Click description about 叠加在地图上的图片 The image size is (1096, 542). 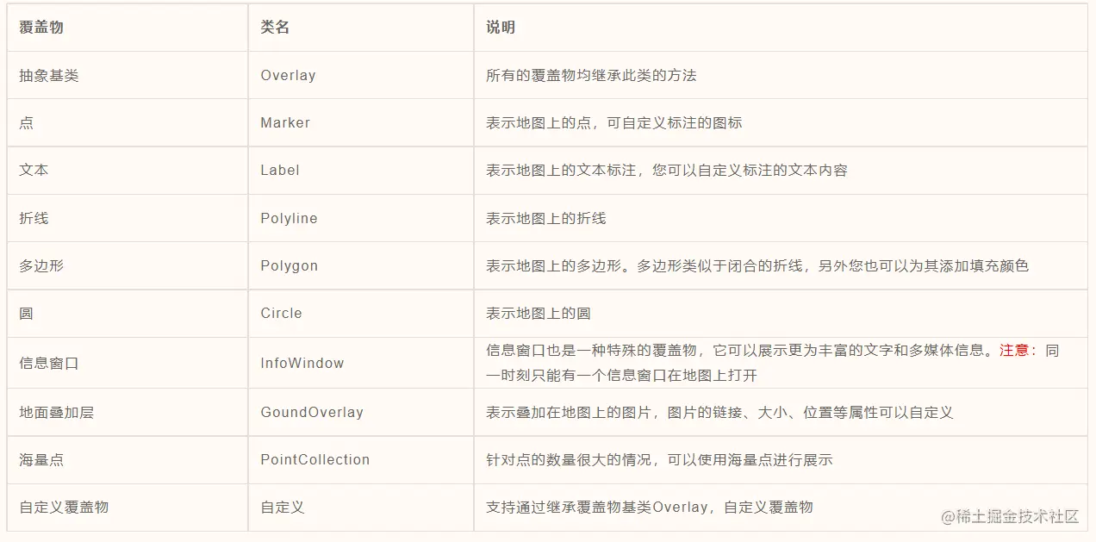(x=719, y=413)
